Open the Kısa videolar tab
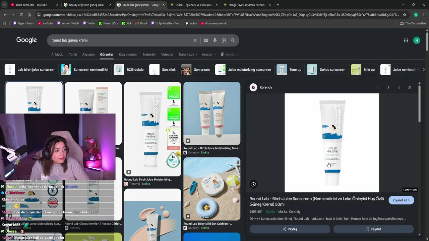The height and width of the screenshot is (241, 429). pyautogui.click(x=128, y=55)
